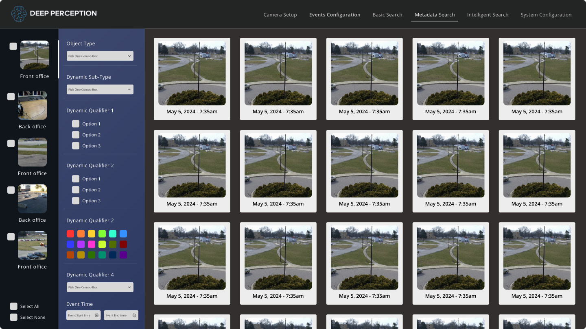
Task: Enable Option 3 under Dynamic Qualifier 1
Action: pyautogui.click(x=76, y=146)
